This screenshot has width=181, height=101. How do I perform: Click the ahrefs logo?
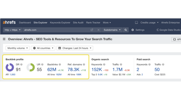(x=9, y=22)
